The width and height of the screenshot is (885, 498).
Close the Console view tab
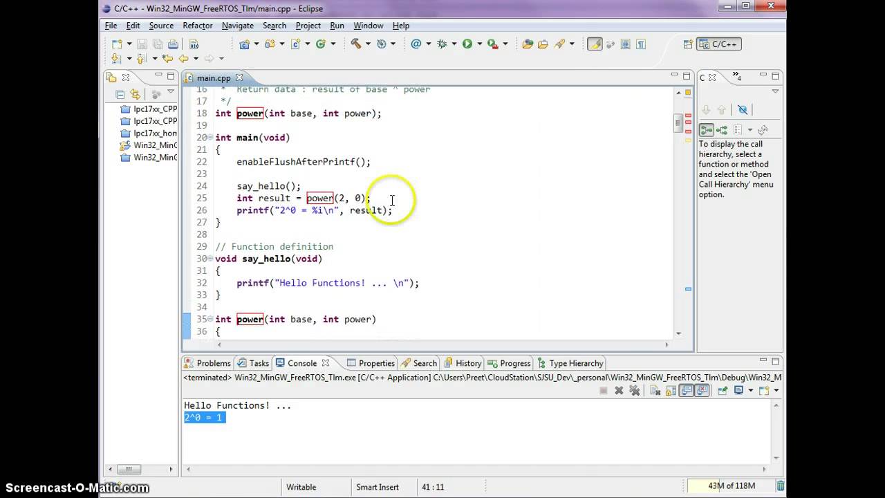325,362
